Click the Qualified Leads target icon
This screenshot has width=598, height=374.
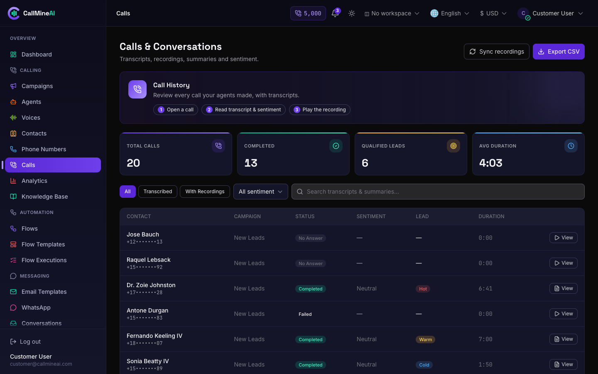[x=453, y=146]
